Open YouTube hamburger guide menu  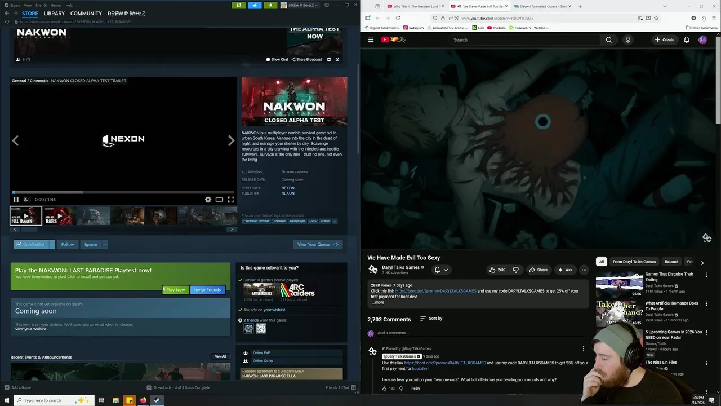[371, 39]
